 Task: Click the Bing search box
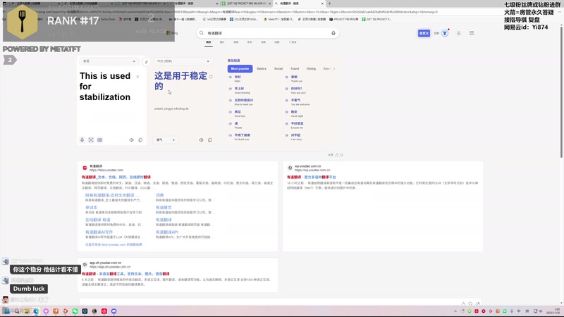[267, 33]
